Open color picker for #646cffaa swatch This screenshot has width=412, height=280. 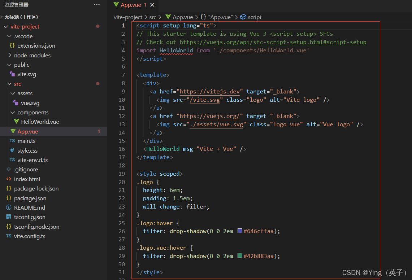click(x=240, y=231)
